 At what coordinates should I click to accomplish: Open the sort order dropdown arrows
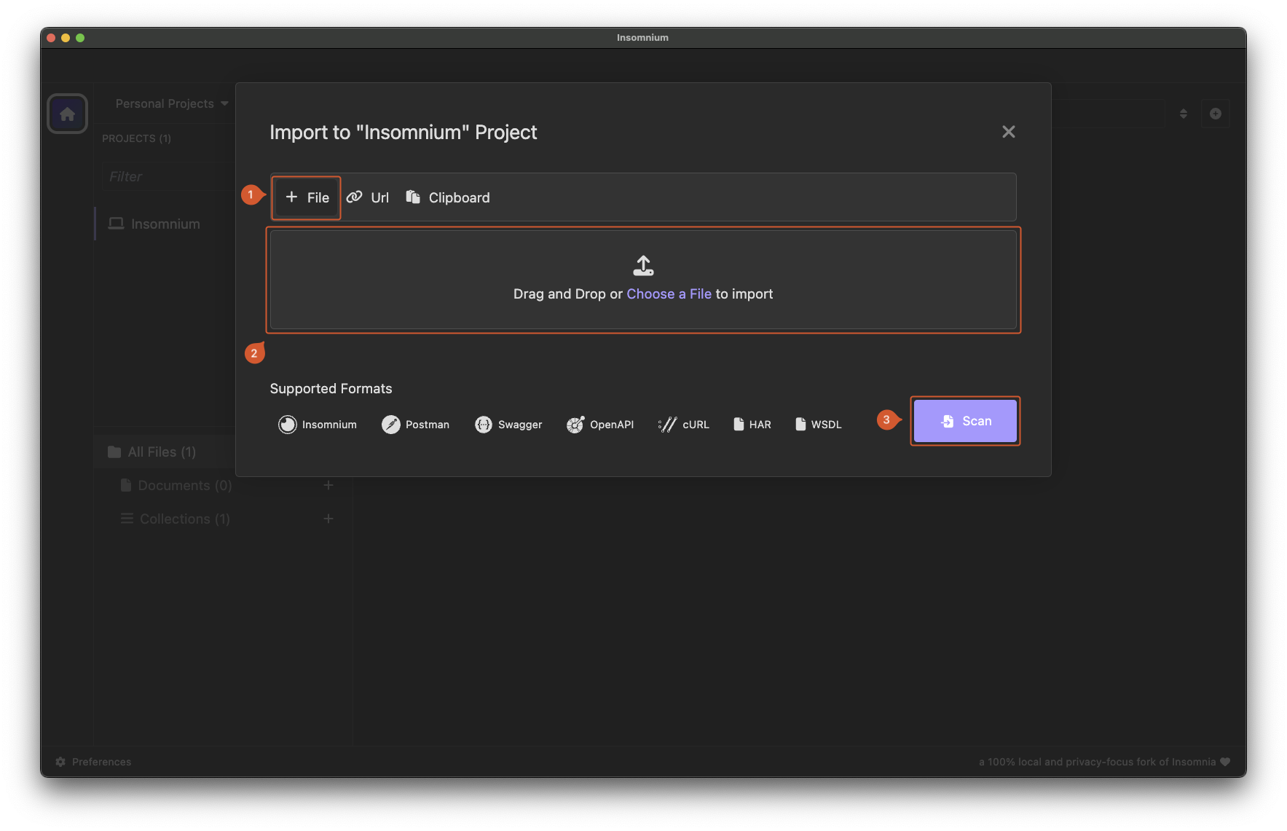point(1183,114)
